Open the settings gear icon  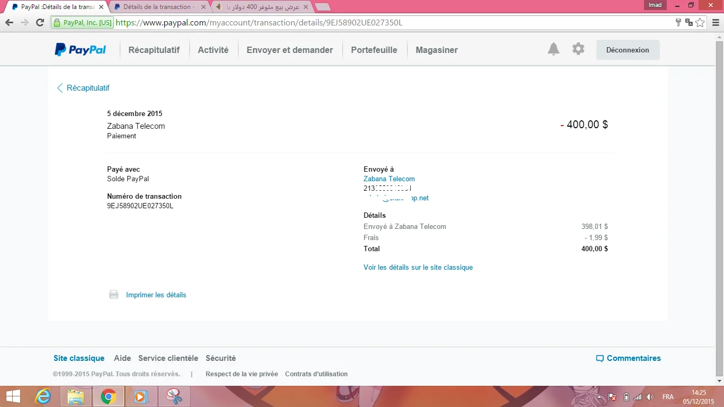coord(578,49)
